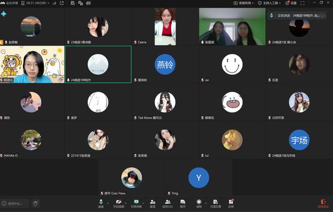
Task: Mute microphone with 静音 button
Action: [x=101, y=203]
